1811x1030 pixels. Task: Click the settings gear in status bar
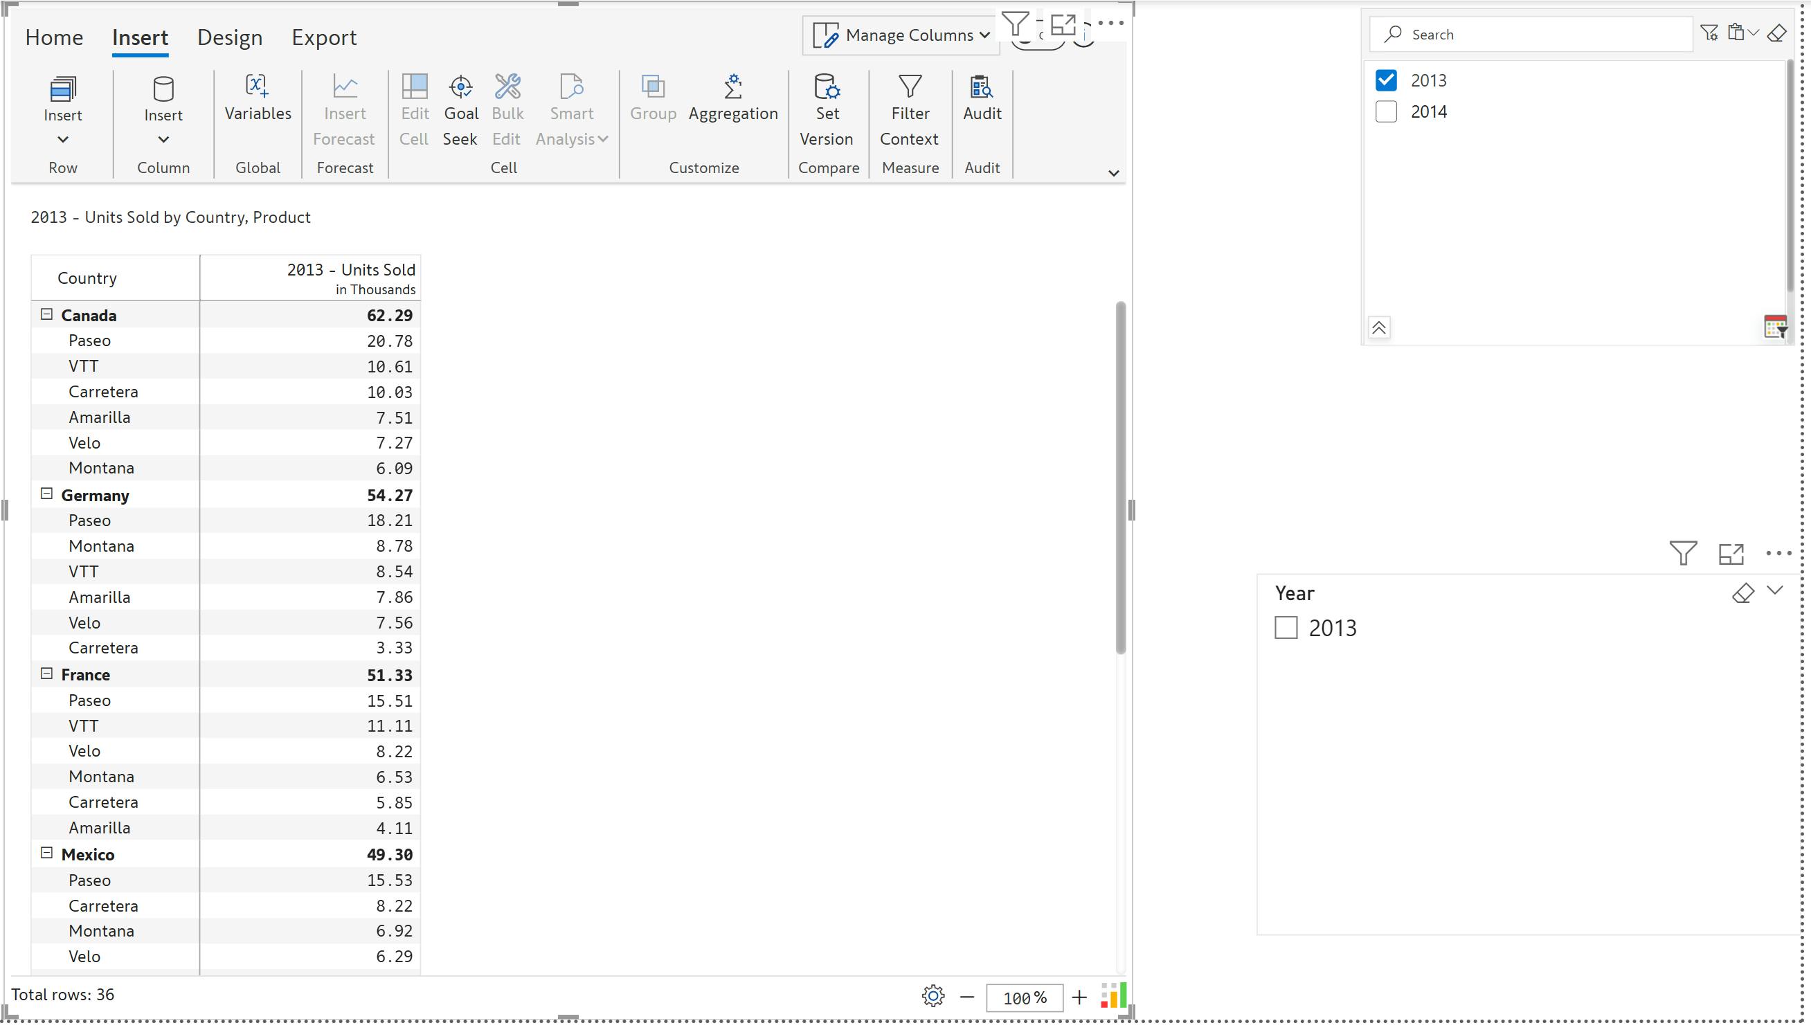(x=933, y=996)
